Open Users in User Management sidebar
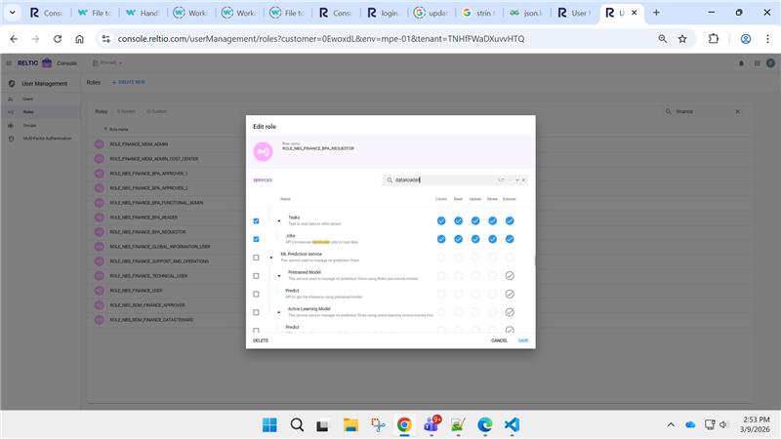Viewport: 781px width, 439px height. pos(28,100)
